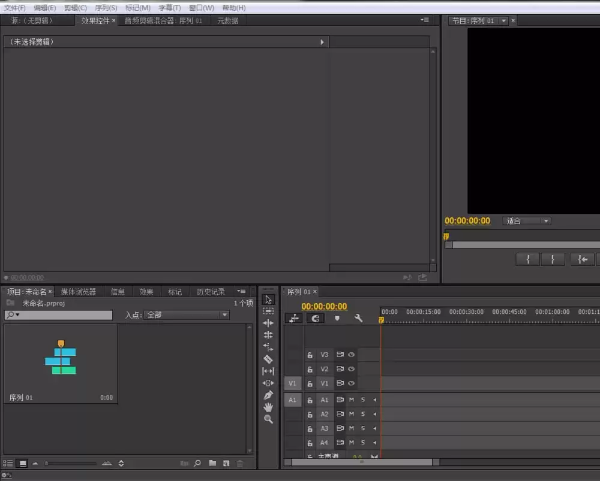Select the Ripple Edit tool
Viewport: 600px width, 481px height.
(x=268, y=323)
